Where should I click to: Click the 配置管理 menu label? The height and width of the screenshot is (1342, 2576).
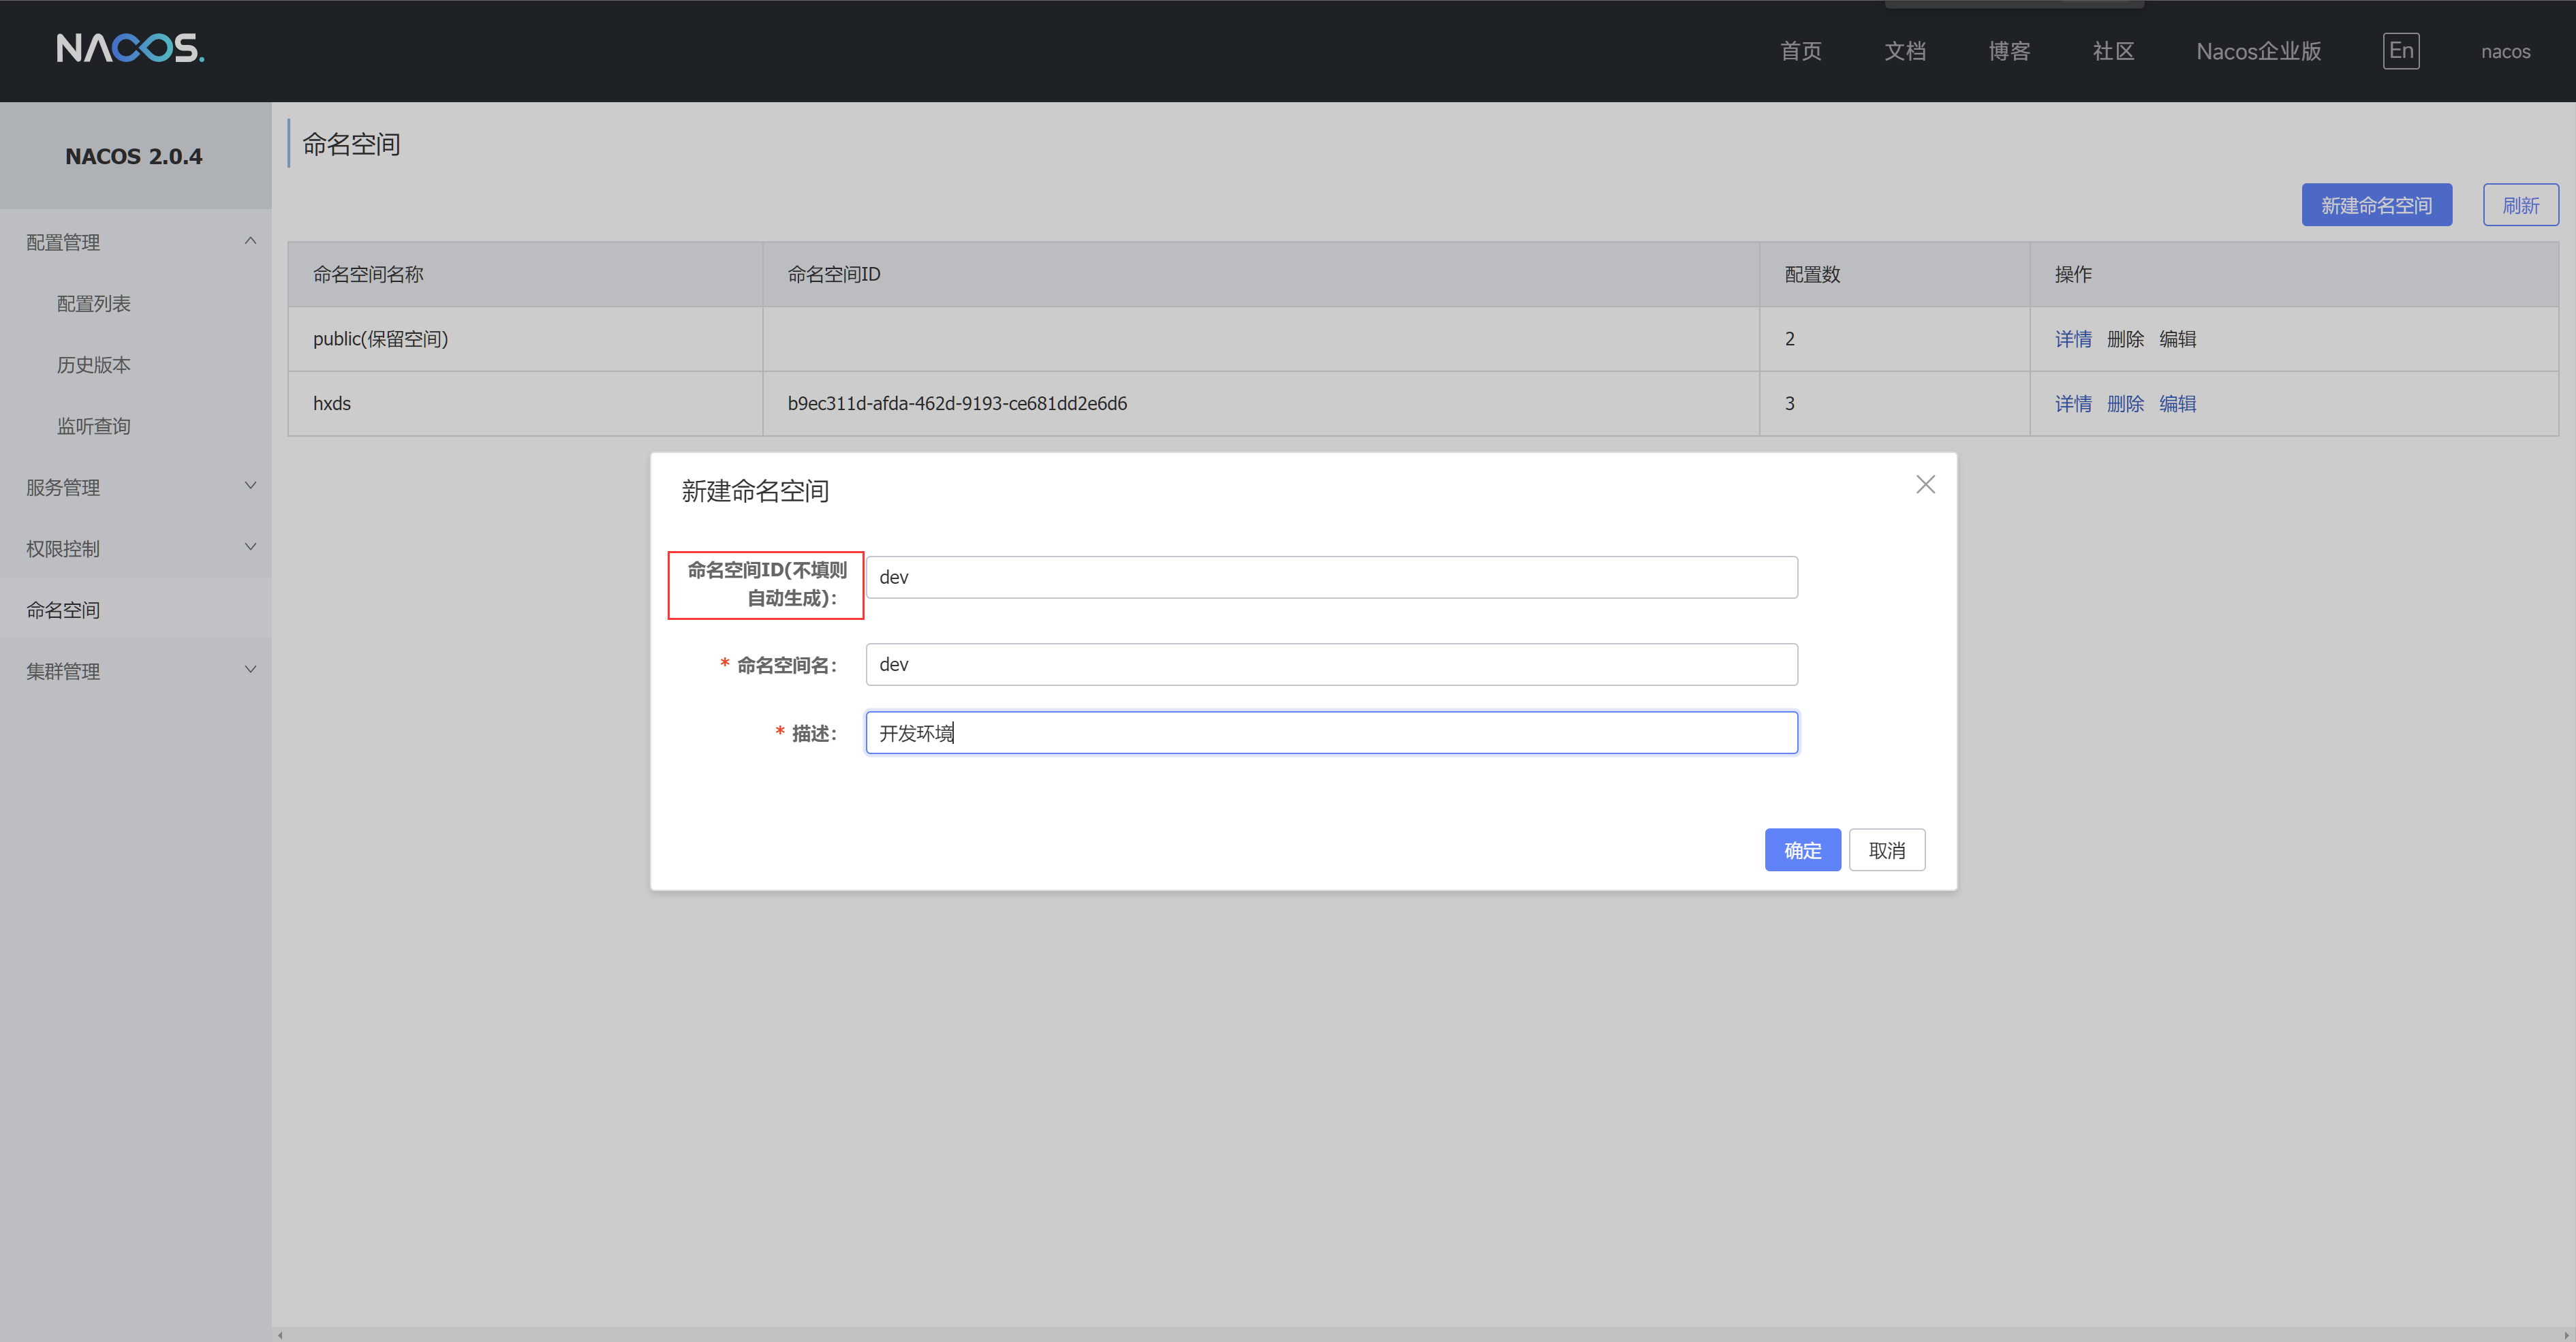coord(63,242)
